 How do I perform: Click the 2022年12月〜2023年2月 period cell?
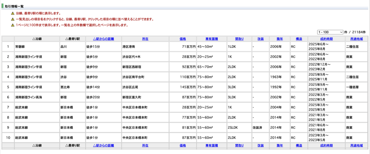(326, 67)
